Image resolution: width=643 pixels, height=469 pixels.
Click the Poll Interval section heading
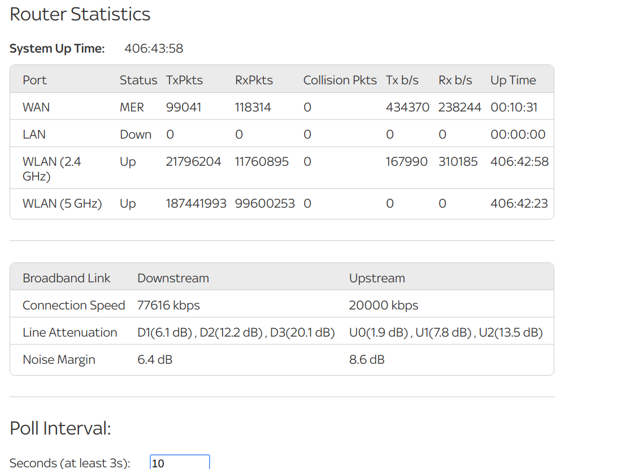[x=60, y=428]
